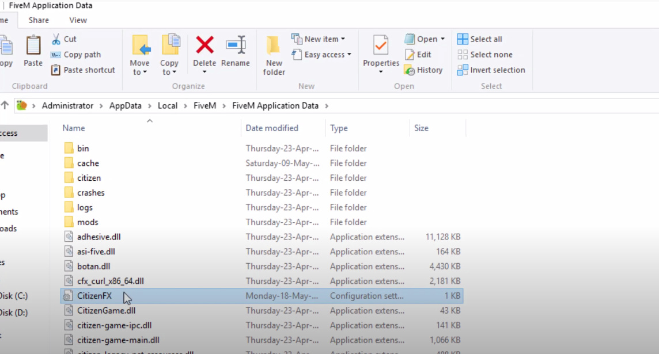
Task: Switch to the Share ribbon tab
Action: click(39, 20)
